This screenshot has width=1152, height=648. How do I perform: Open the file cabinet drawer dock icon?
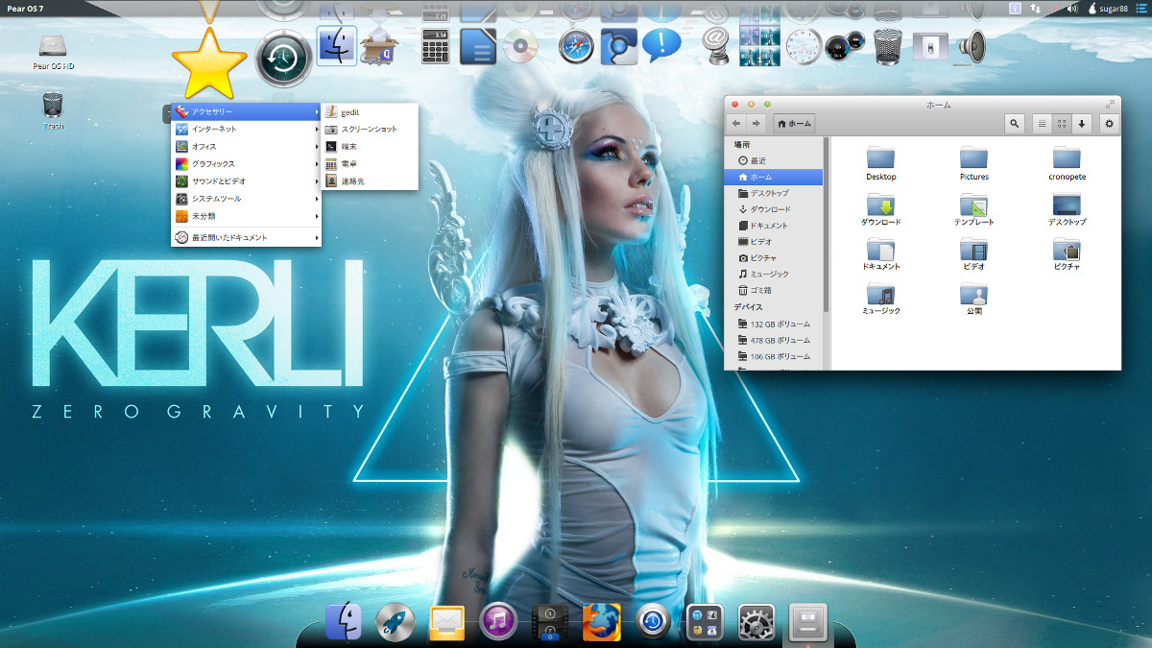pos(807,622)
